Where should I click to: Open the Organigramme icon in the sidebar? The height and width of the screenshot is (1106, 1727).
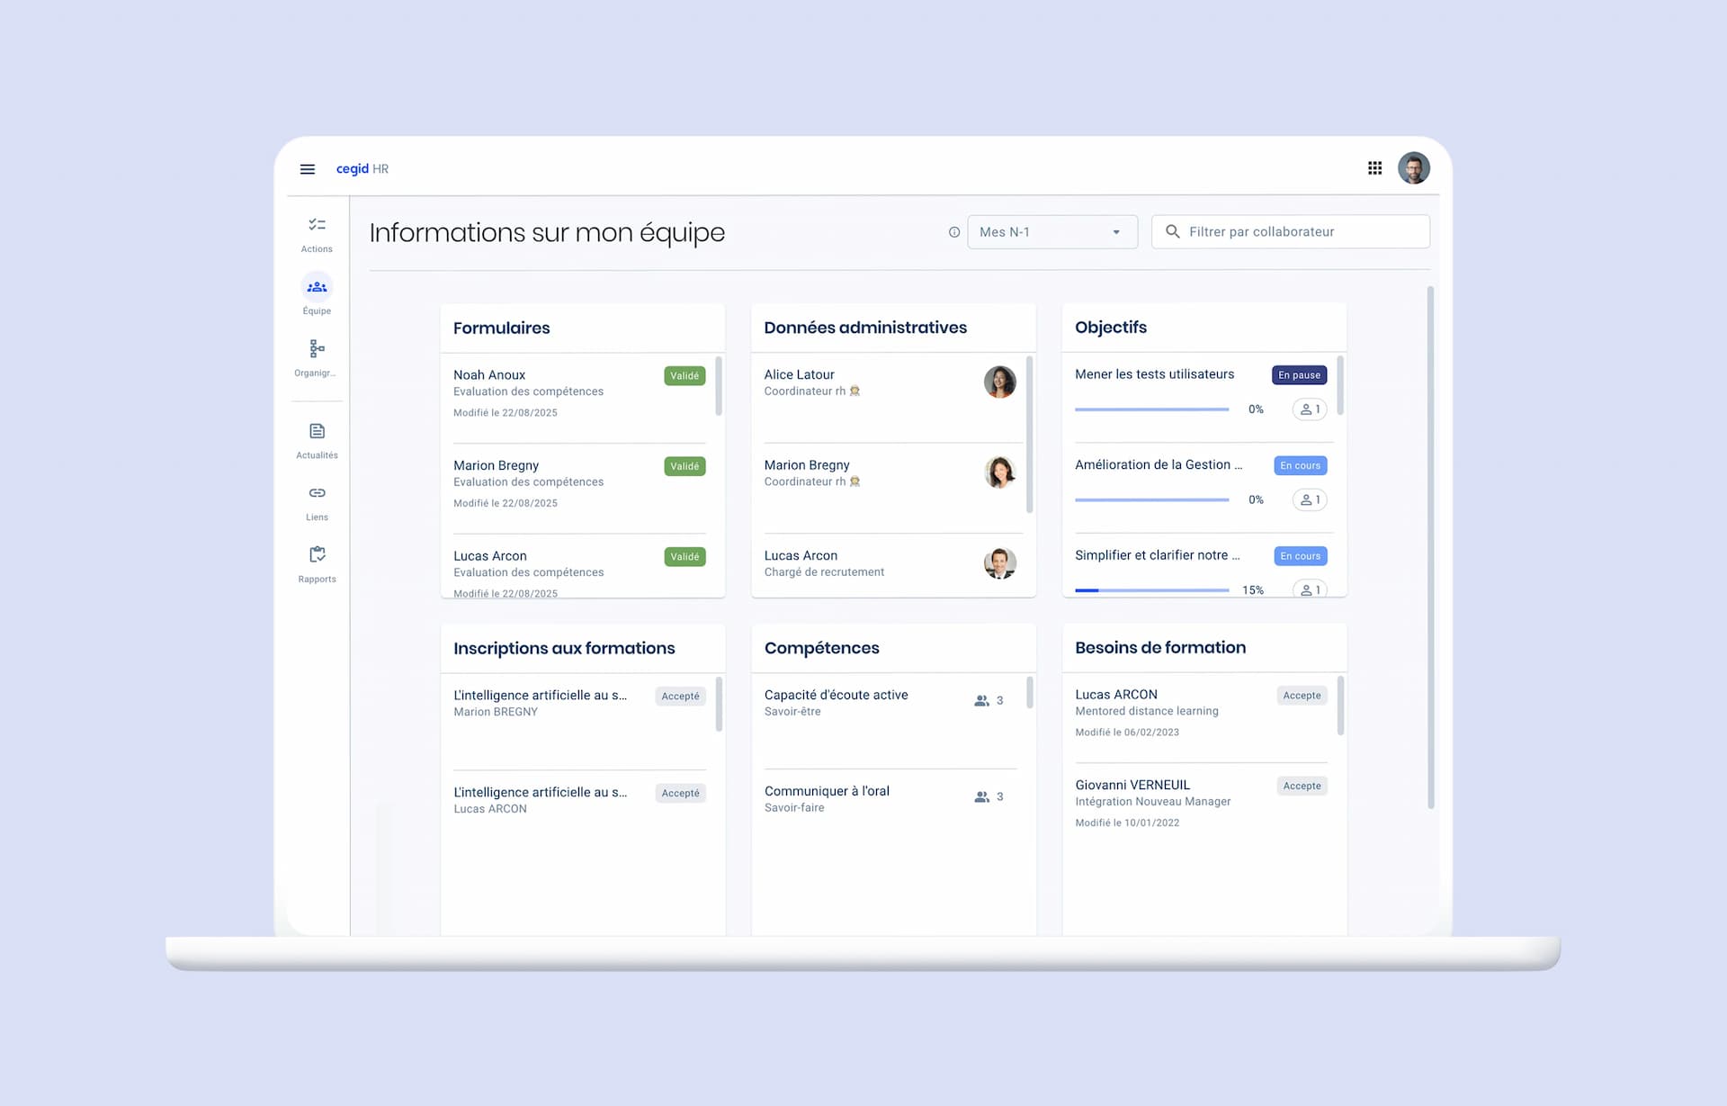[316, 349]
